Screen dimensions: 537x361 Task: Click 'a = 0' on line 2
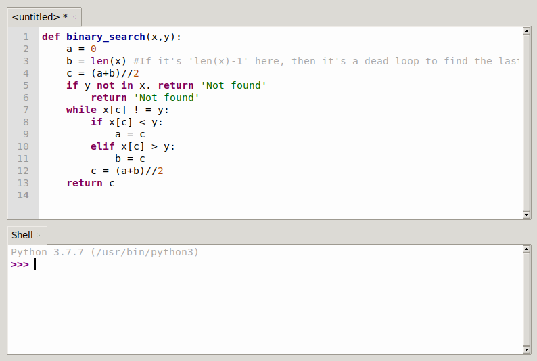81,49
